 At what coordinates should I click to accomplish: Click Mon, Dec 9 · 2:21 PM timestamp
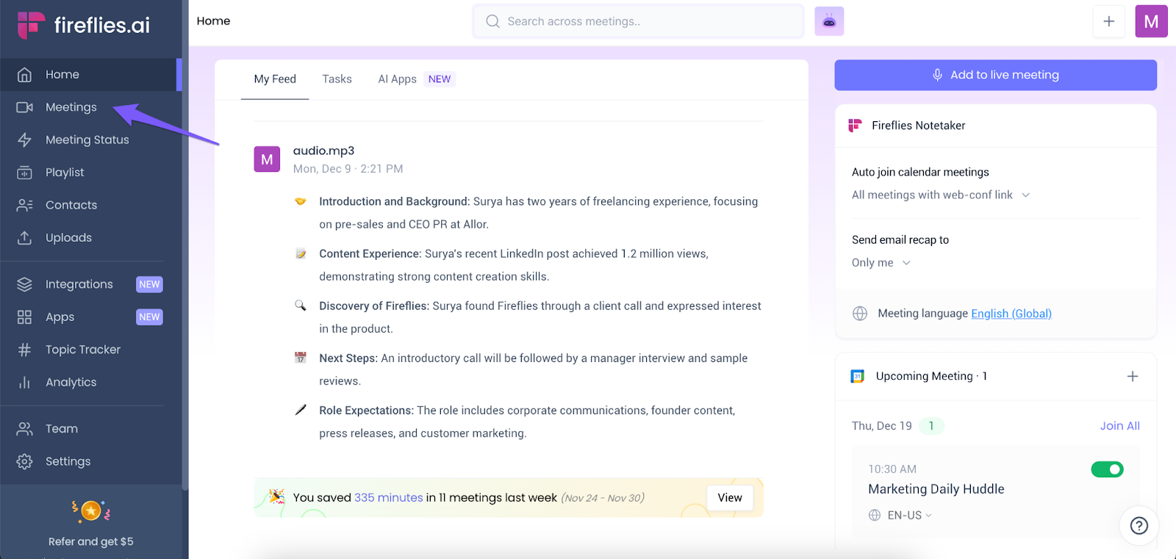tap(348, 169)
